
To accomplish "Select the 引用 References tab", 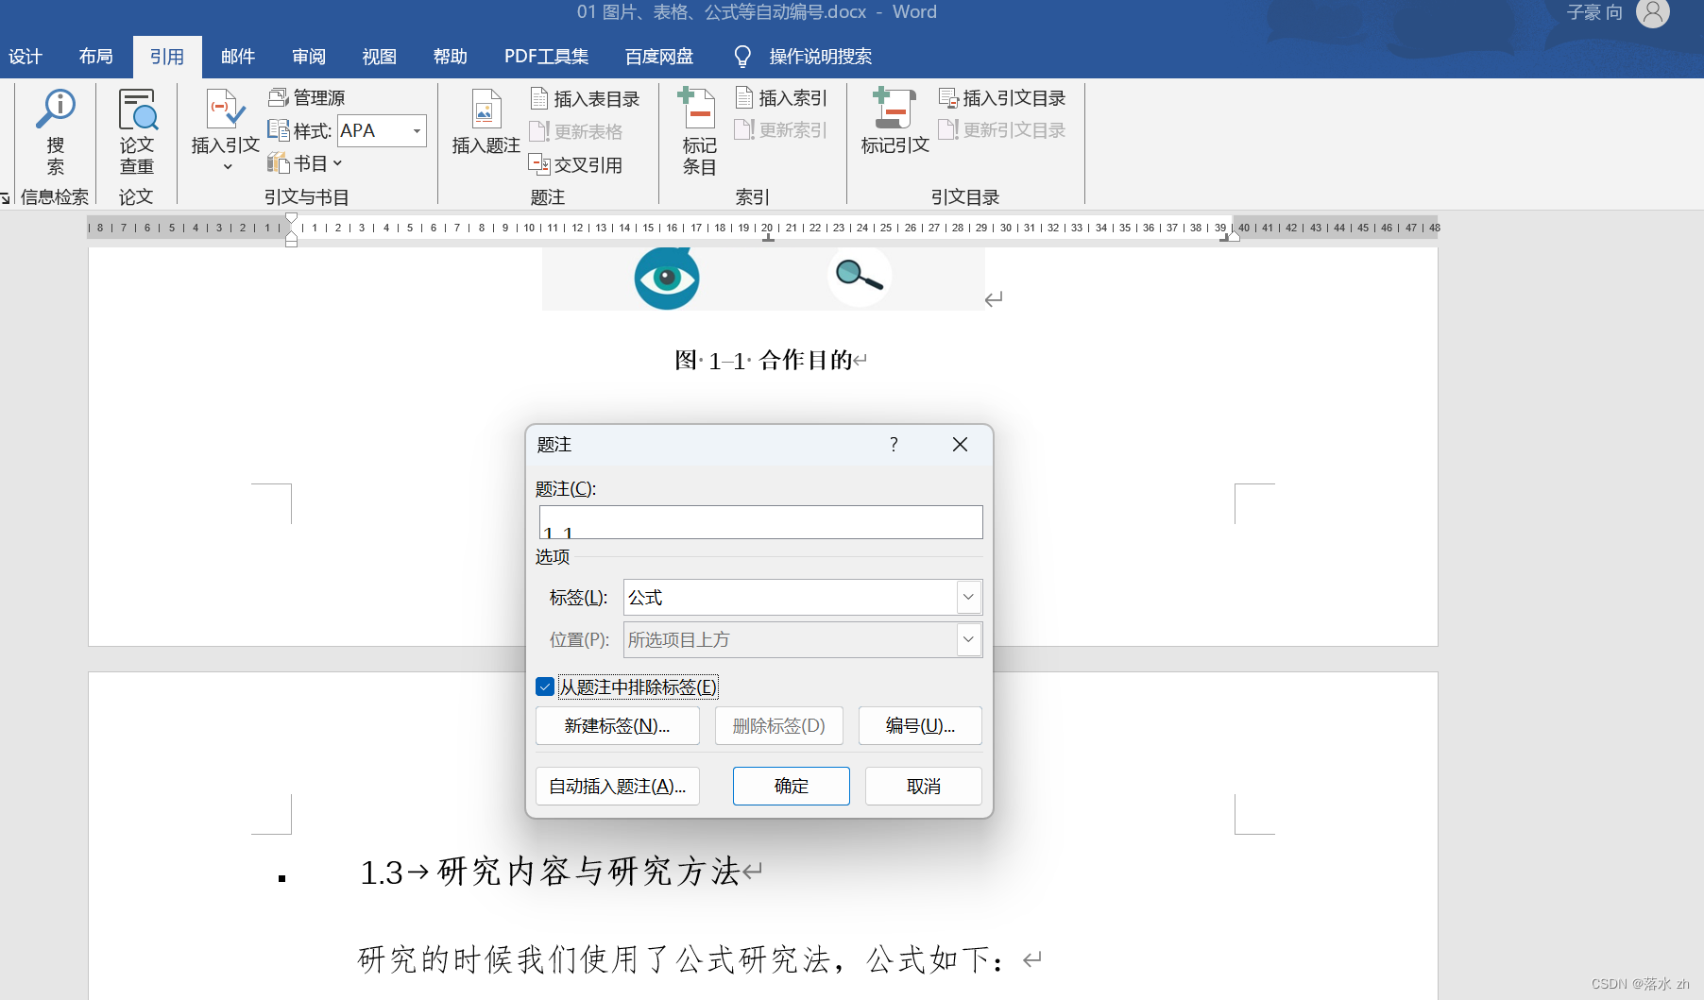I will click(167, 57).
